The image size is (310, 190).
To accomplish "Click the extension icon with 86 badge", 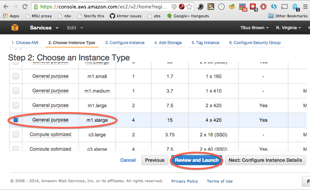I will pos(243,7).
